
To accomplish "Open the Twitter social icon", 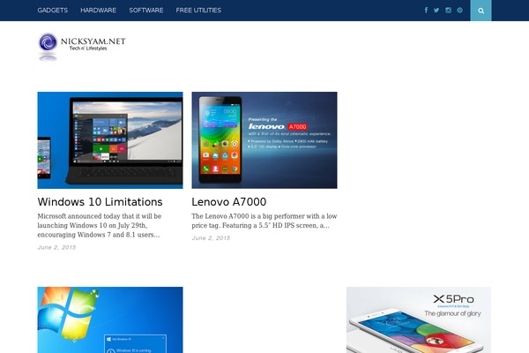I will coord(436,10).
